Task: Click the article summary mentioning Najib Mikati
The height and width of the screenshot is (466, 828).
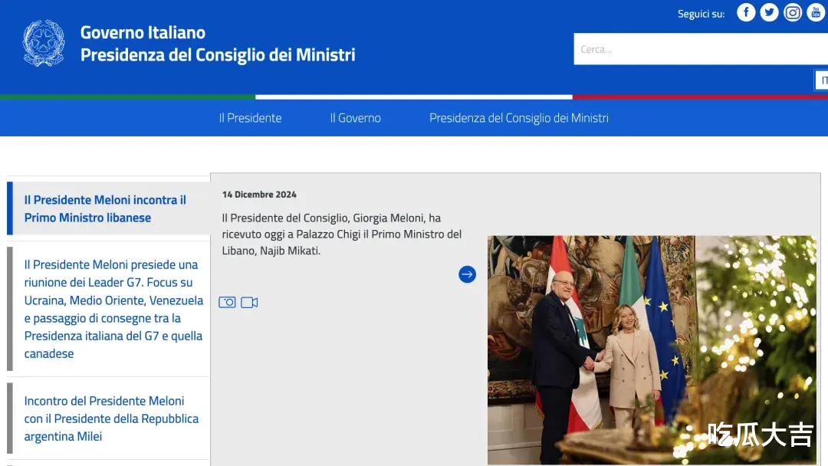Action: (342, 234)
